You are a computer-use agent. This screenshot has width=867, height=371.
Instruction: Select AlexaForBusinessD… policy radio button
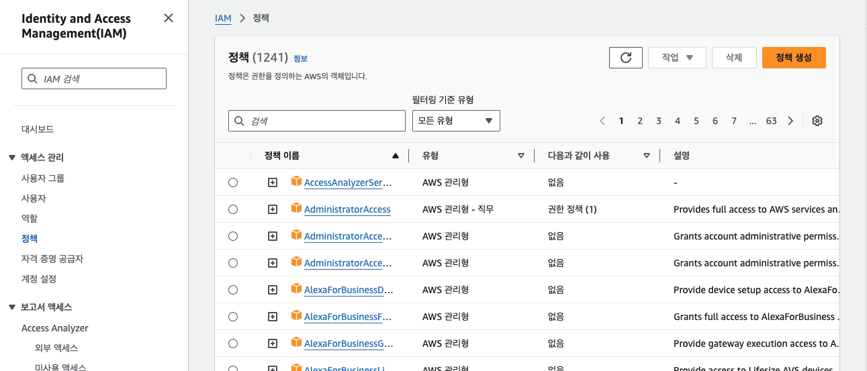point(233,290)
